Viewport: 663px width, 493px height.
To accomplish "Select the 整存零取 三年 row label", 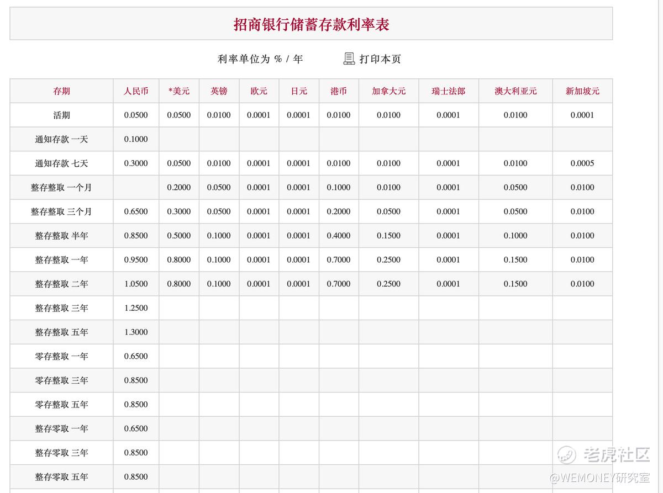I will [61, 453].
